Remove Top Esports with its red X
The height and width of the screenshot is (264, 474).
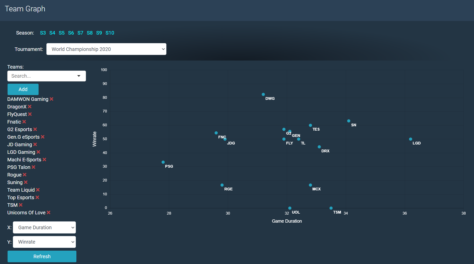click(37, 197)
